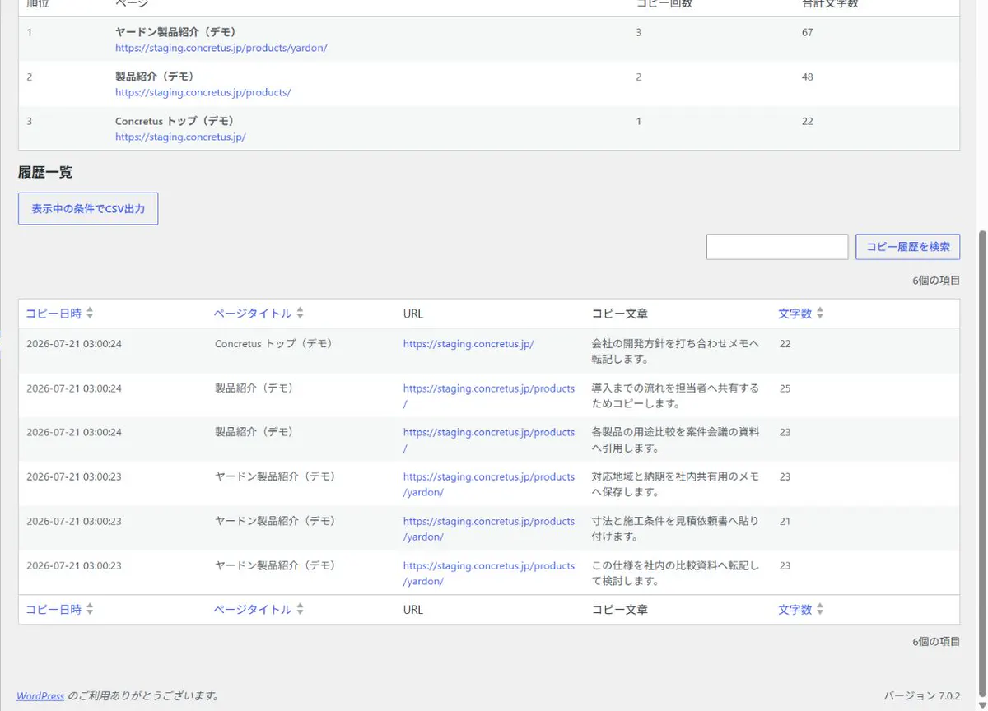
Task: Click total characters value 48 in ranking
Action: [807, 77]
